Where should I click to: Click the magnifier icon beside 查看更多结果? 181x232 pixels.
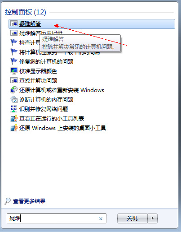tap(8, 201)
